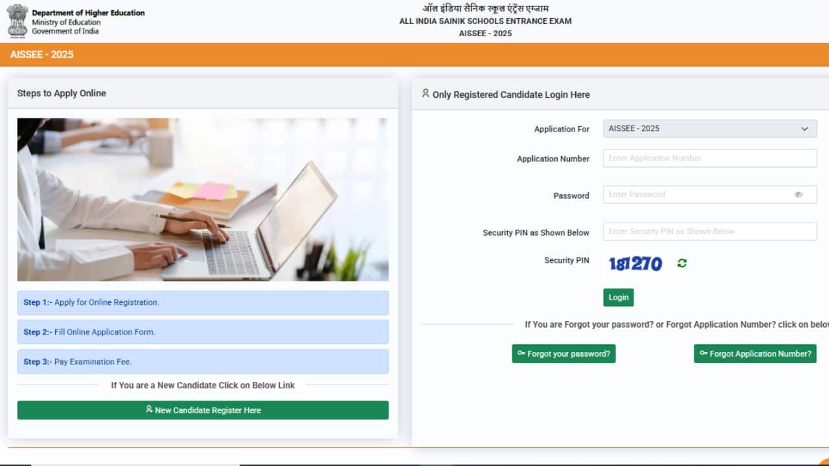Click Forgot your password button
The width and height of the screenshot is (829, 466).
[x=563, y=354]
